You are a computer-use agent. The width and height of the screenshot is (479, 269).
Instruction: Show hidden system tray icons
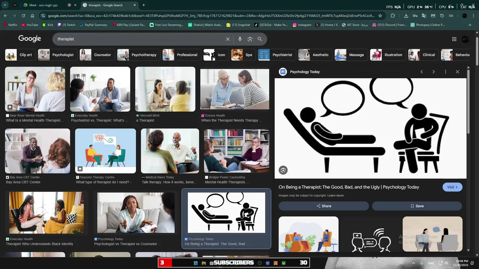pyautogui.click(x=414, y=263)
